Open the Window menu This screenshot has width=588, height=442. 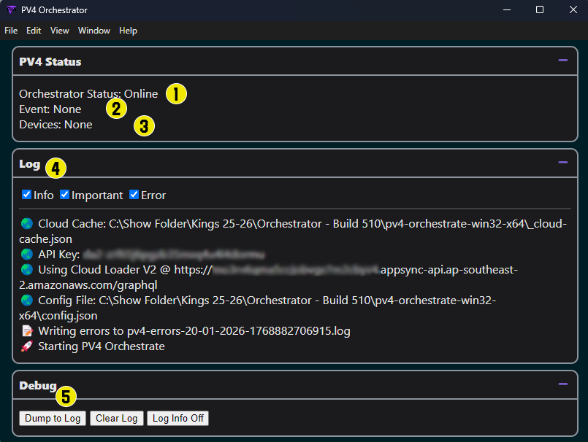93,31
